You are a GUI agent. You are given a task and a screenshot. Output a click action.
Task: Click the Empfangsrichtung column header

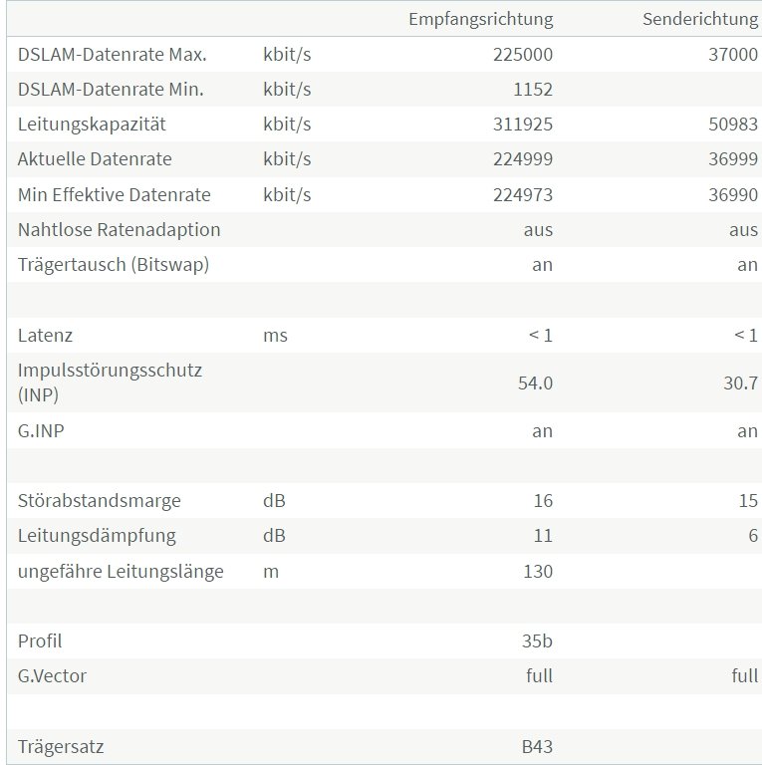[480, 20]
